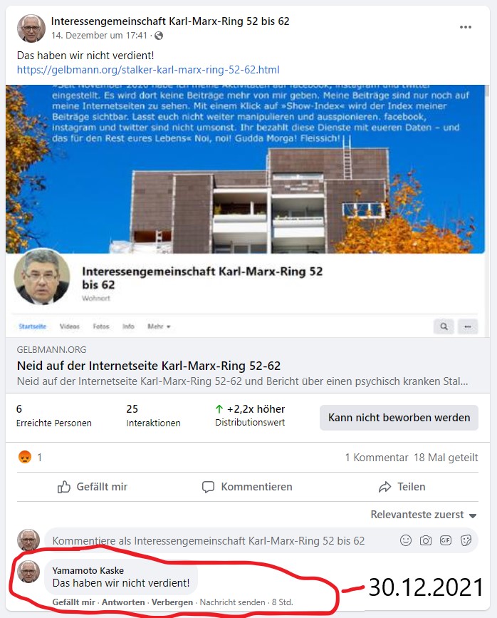Share the post via Teilen
Image resolution: width=497 pixels, height=618 pixels.
pyautogui.click(x=402, y=487)
